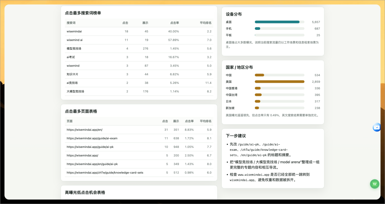The width and height of the screenshot is (385, 204).
Task: Click the 57.89% click-through rate value
Action: [174, 40]
